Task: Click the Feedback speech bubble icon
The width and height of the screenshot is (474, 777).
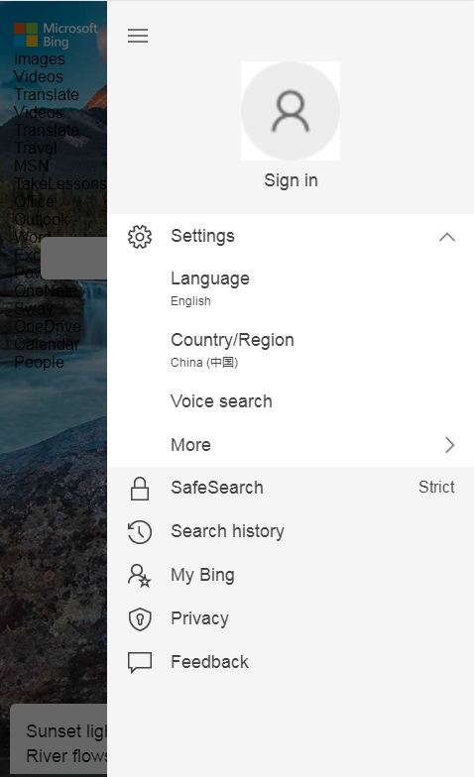Action: 140,662
